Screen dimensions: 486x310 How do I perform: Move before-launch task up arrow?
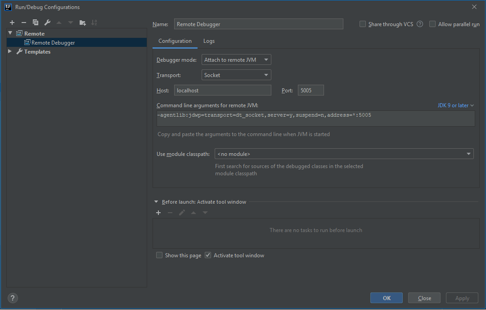pyautogui.click(x=193, y=213)
